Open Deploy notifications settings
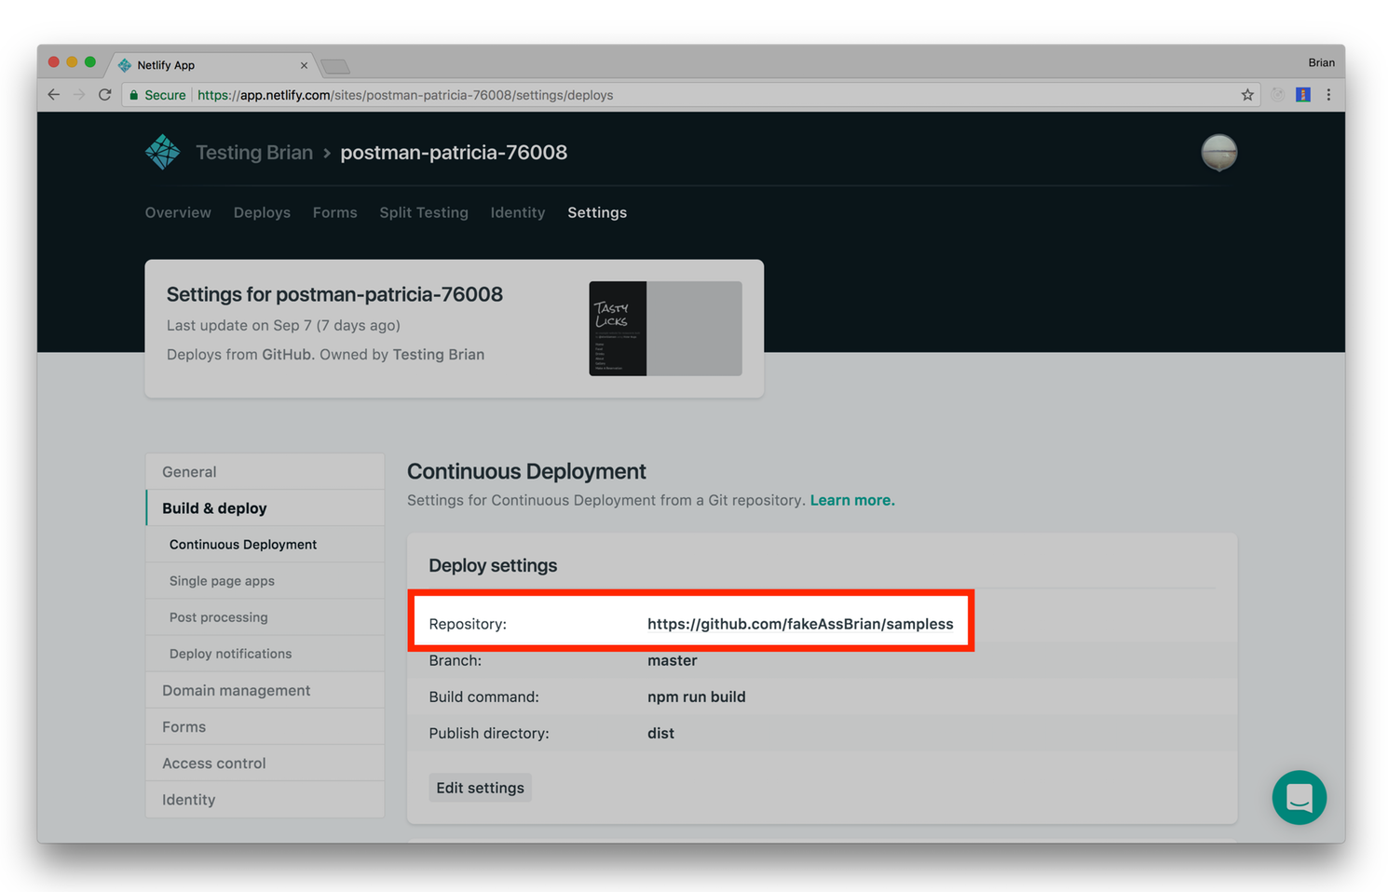The height and width of the screenshot is (892, 1388). pos(229,653)
